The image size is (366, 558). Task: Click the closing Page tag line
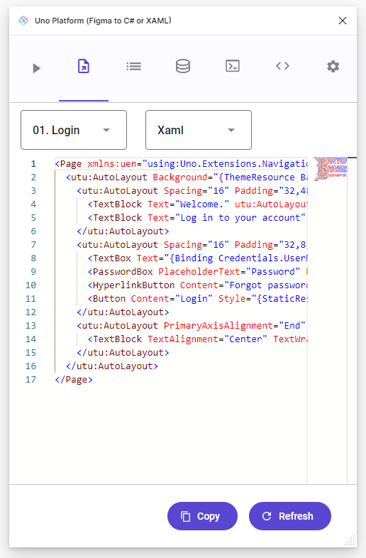pos(74,380)
